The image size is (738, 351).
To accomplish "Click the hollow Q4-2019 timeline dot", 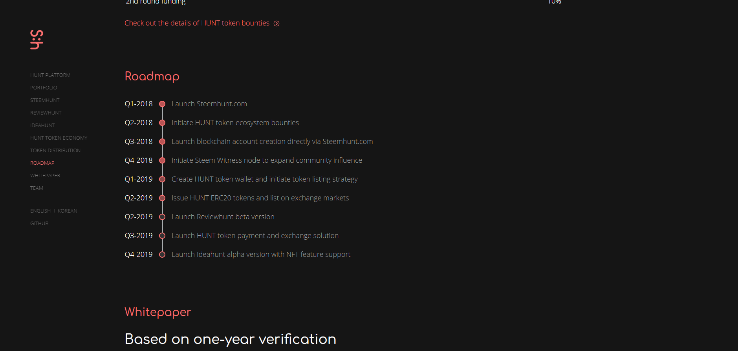I will [162, 255].
